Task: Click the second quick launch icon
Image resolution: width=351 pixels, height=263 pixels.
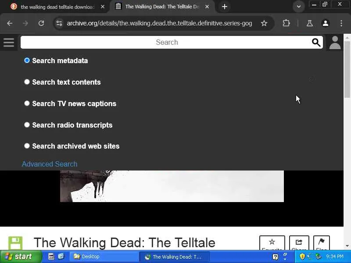Action: click(x=61, y=256)
